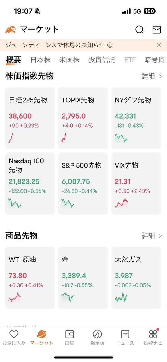Switch to the ETF tab

(x=130, y=60)
